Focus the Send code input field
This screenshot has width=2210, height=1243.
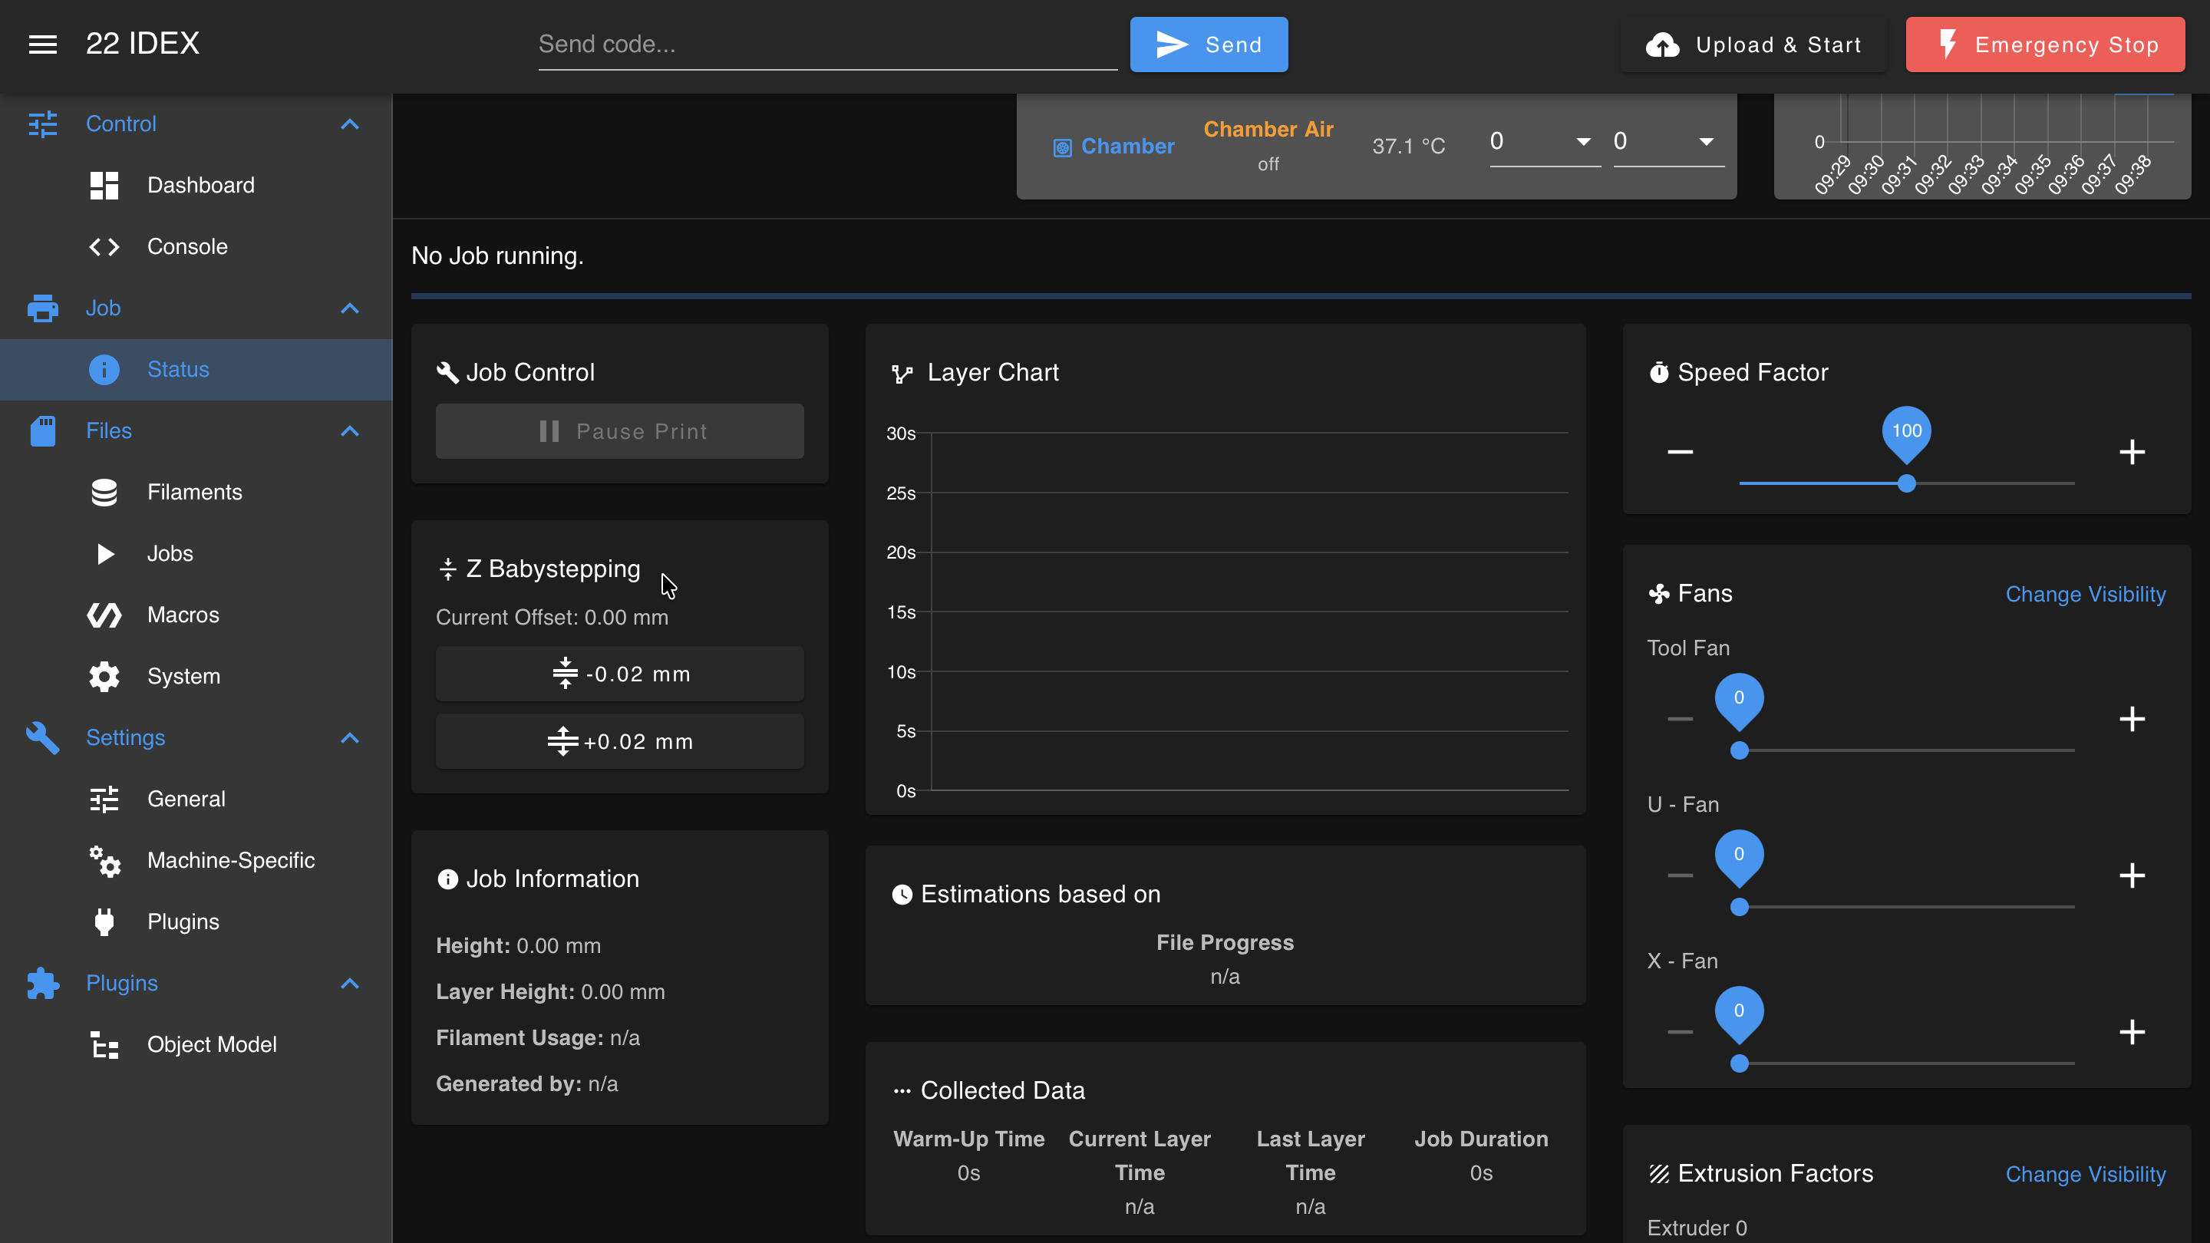coord(828,45)
